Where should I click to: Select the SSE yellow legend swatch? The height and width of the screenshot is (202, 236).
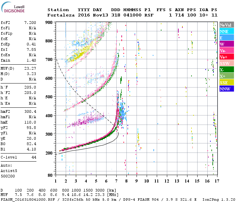pyautogui.click(x=227, y=82)
